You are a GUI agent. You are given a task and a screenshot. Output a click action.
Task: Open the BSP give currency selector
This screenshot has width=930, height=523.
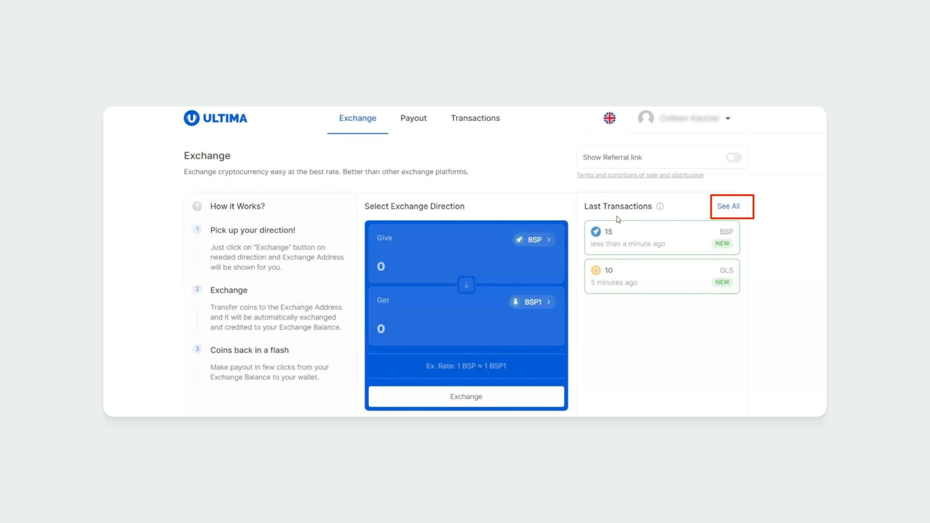pos(534,240)
